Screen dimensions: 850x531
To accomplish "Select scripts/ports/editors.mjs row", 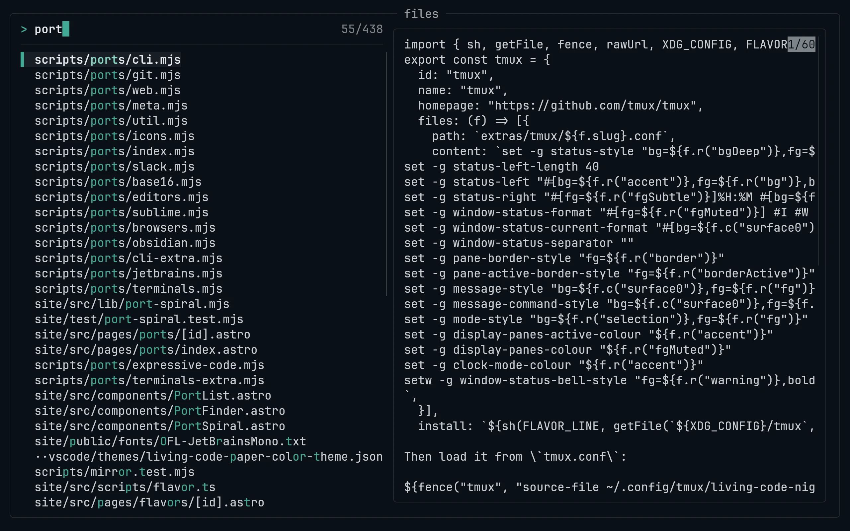I will (122, 197).
